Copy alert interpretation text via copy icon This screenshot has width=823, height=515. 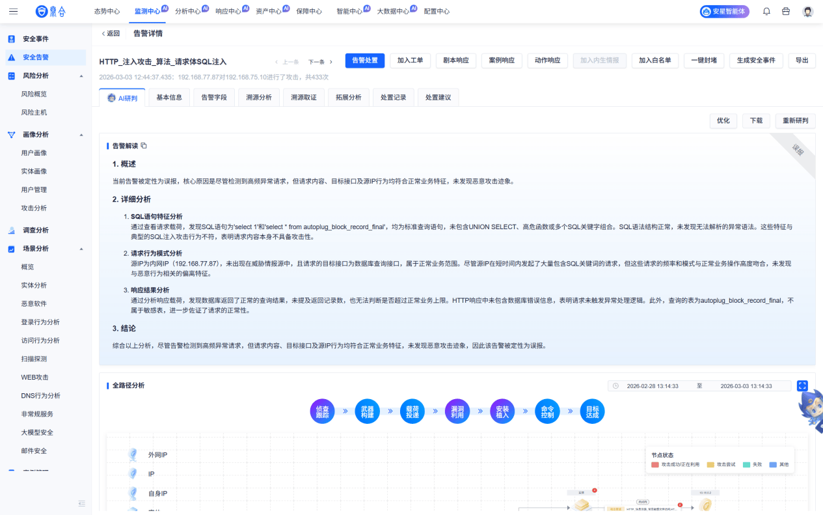click(144, 146)
